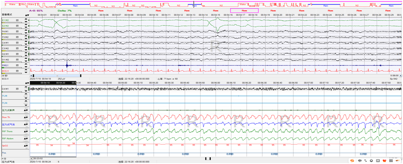The image size is (403, 164).
Task: Click the A+B: 65% indicator
Action: point(36,11)
